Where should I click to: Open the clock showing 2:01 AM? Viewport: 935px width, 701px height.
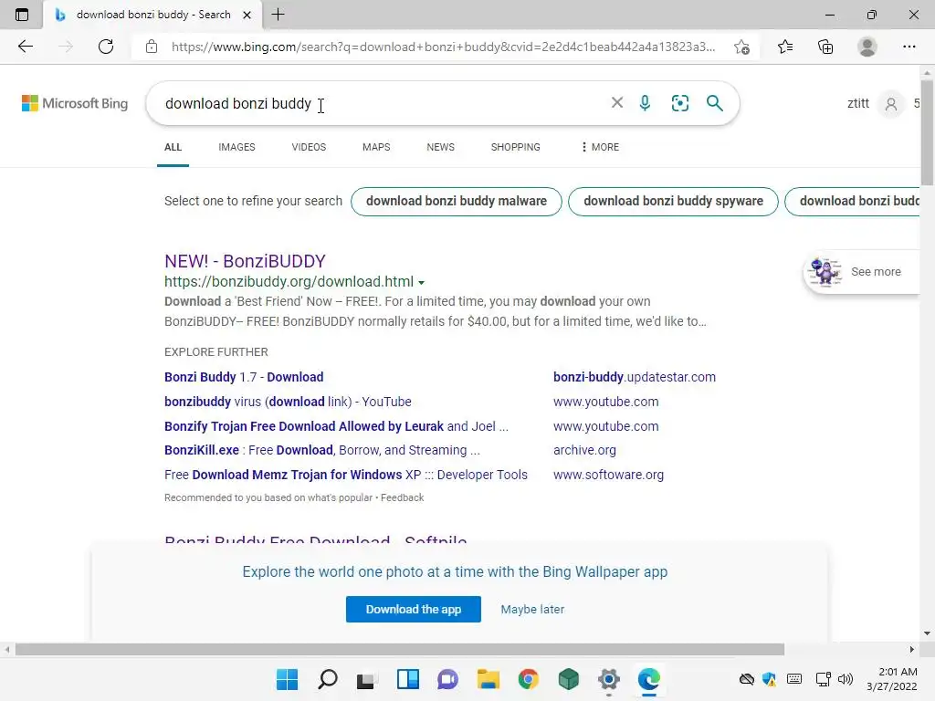(892, 679)
